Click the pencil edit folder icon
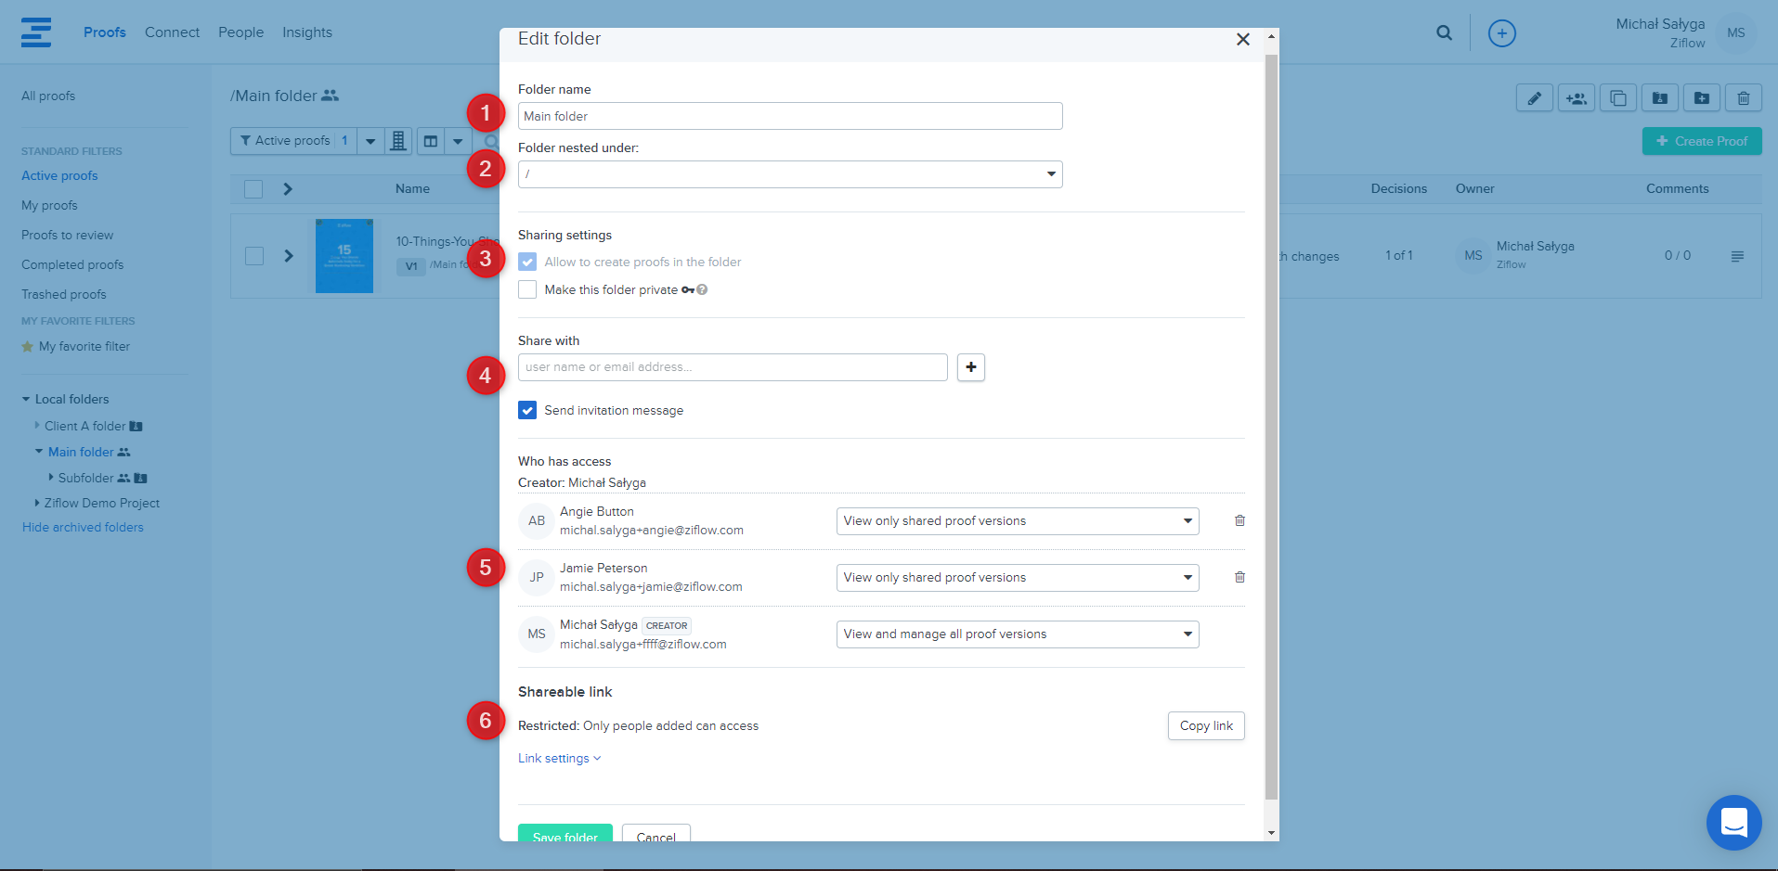 tap(1534, 98)
